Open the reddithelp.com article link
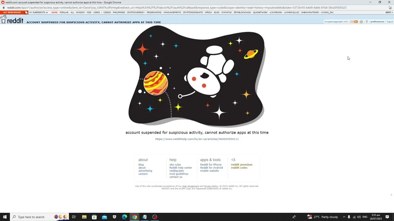Screen dimensions: 394x221 (197, 139)
